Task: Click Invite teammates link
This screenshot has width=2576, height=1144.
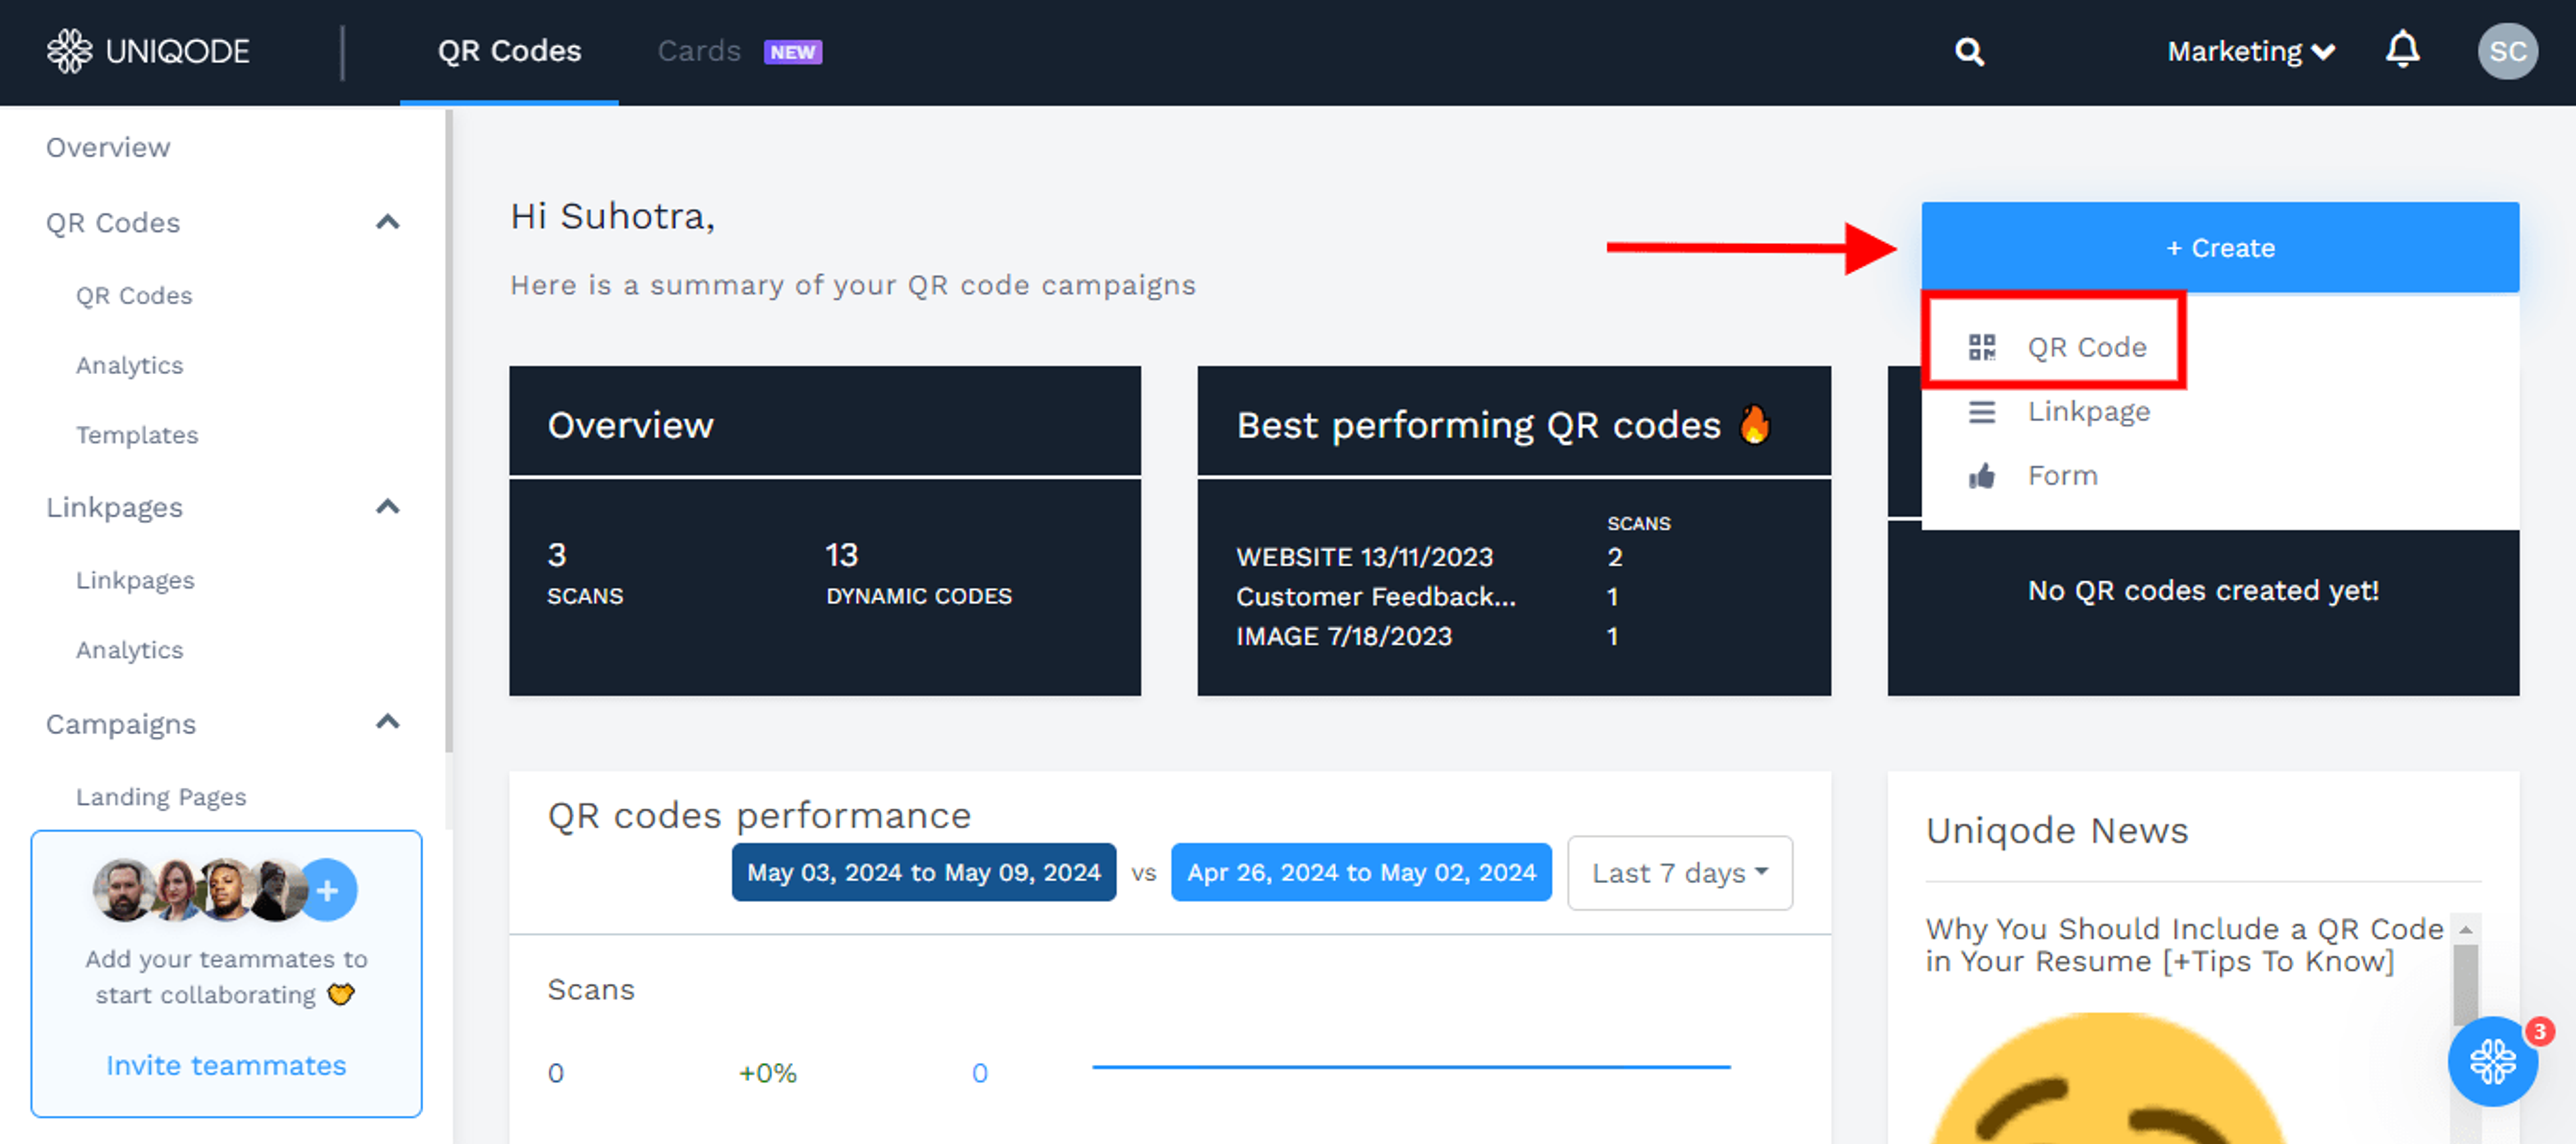Action: point(226,1065)
